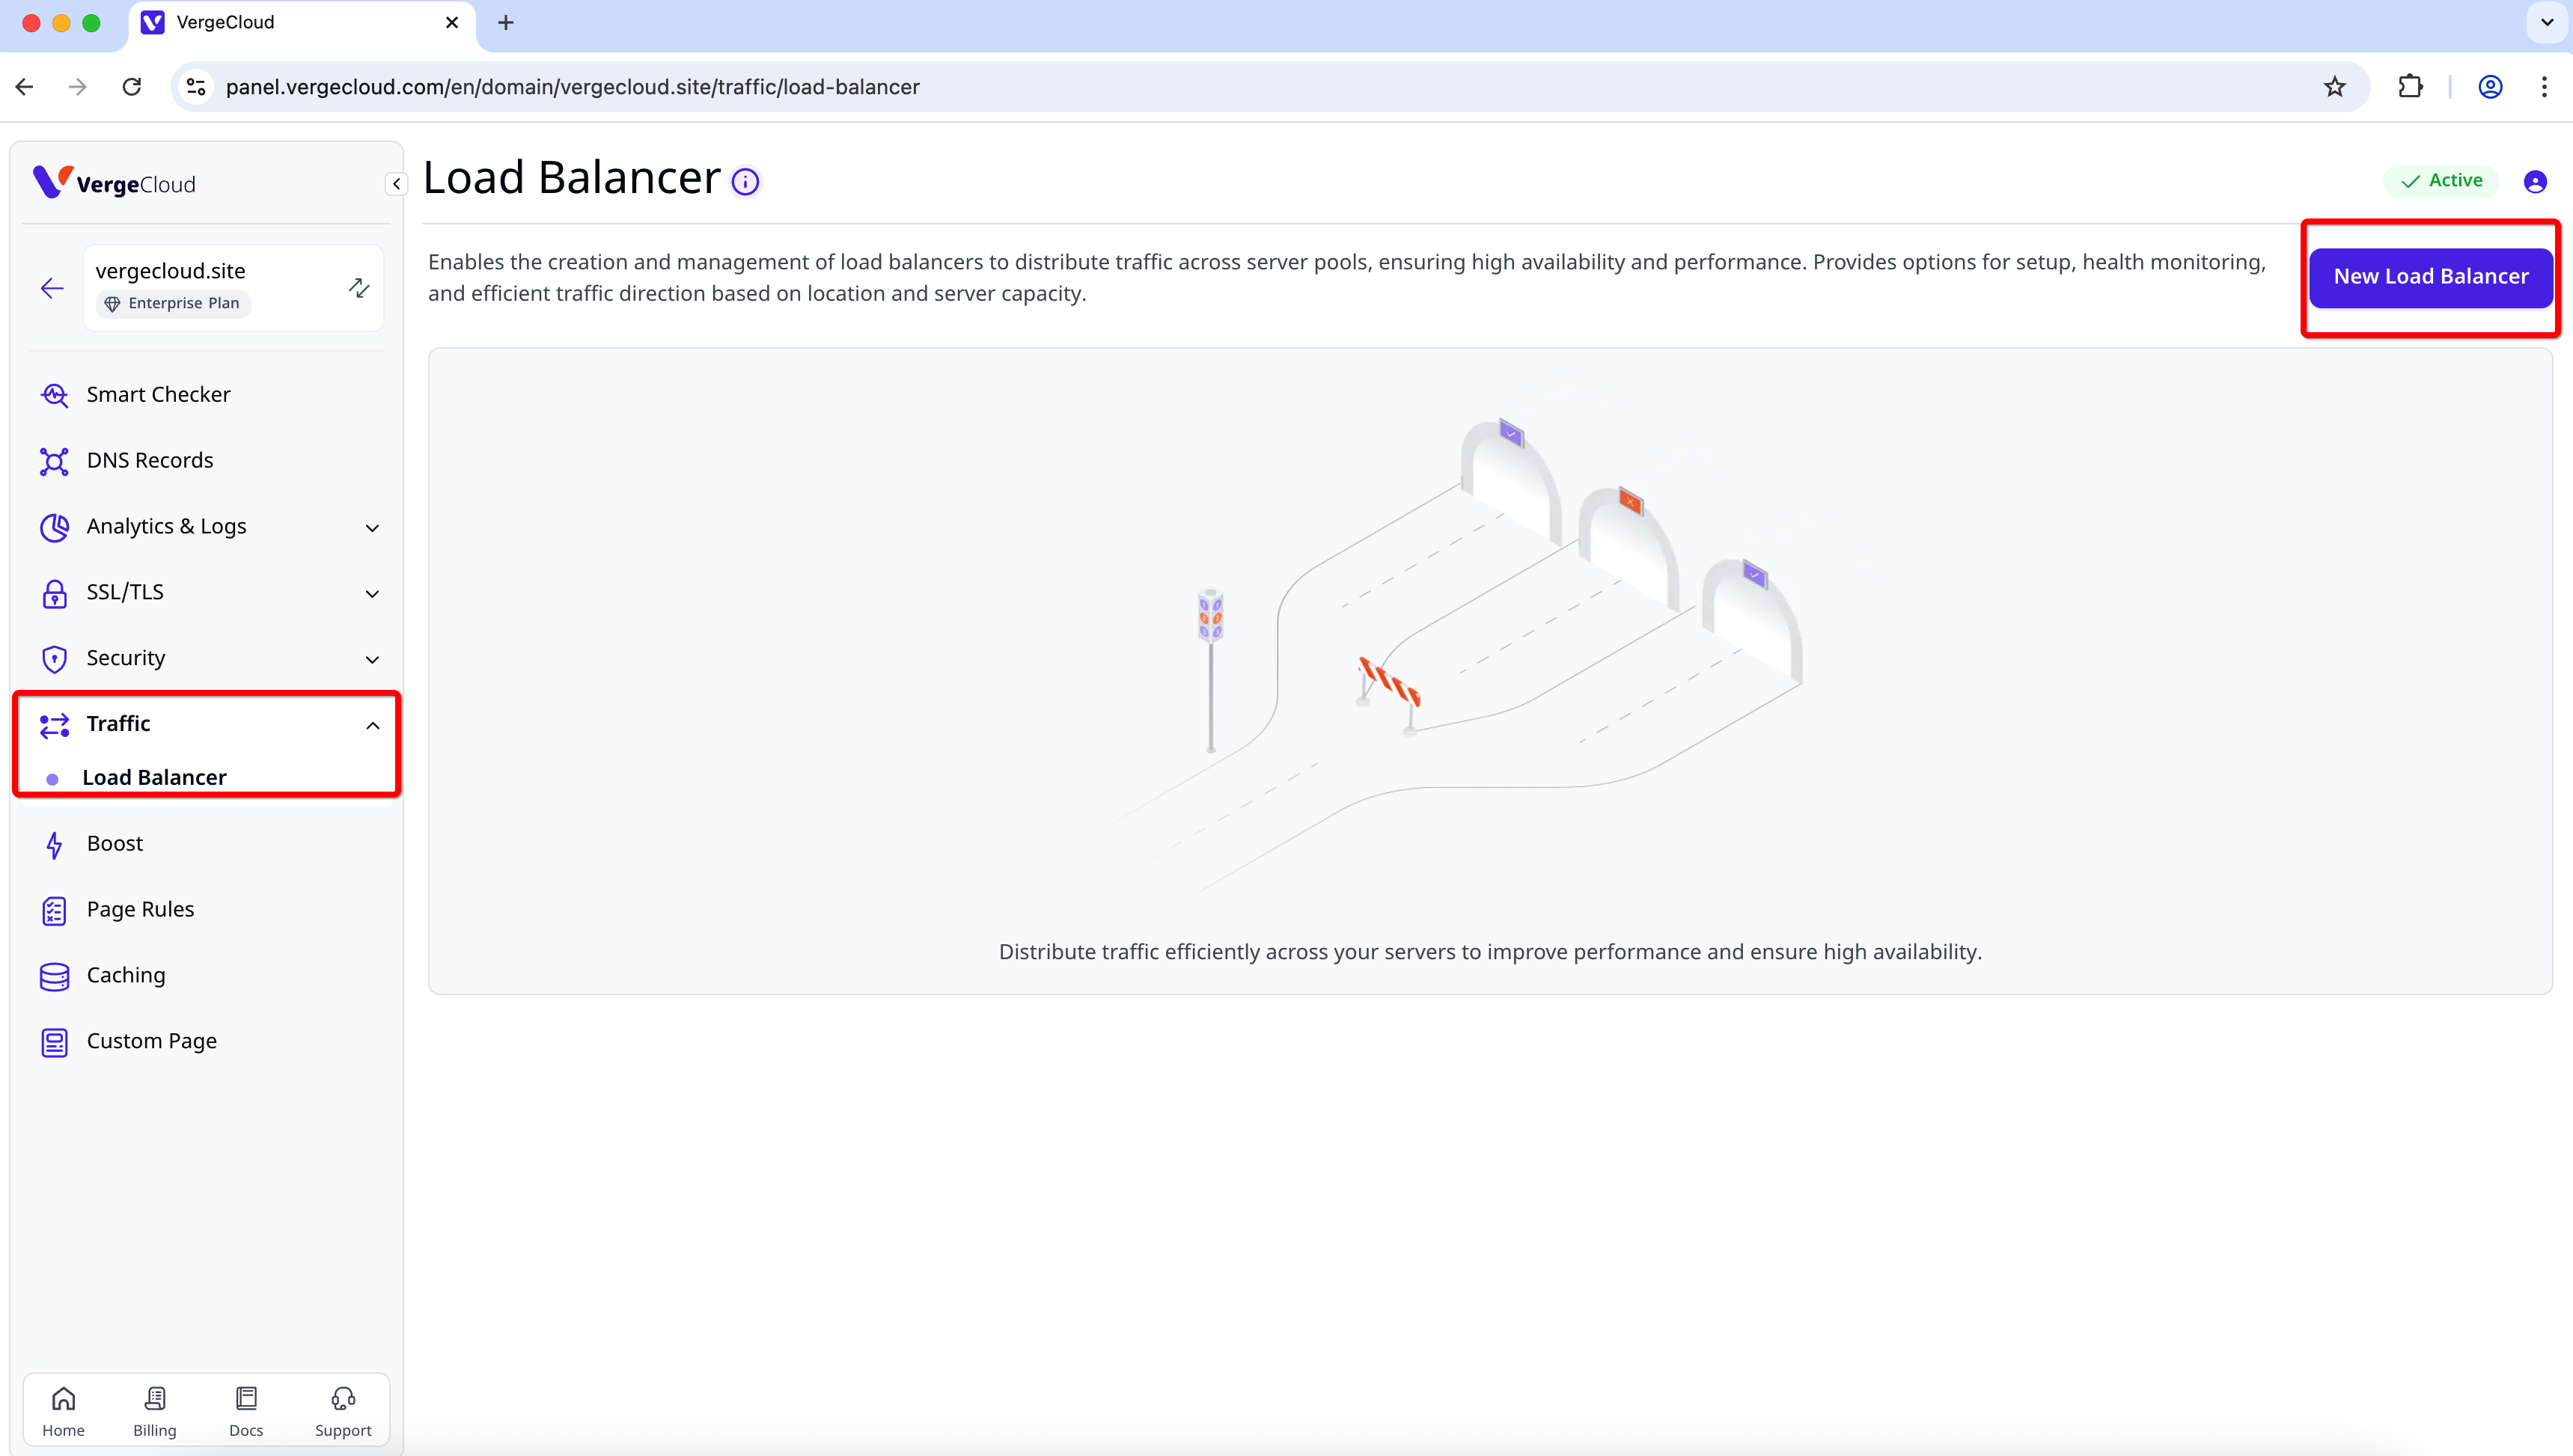Click the Traffic arrows icon
2573x1456 pixels.
pyautogui.click(x=54, y=725)
